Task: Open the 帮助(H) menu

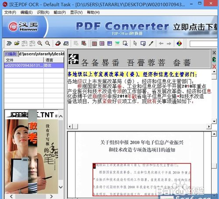Action: tap(93, 12)
